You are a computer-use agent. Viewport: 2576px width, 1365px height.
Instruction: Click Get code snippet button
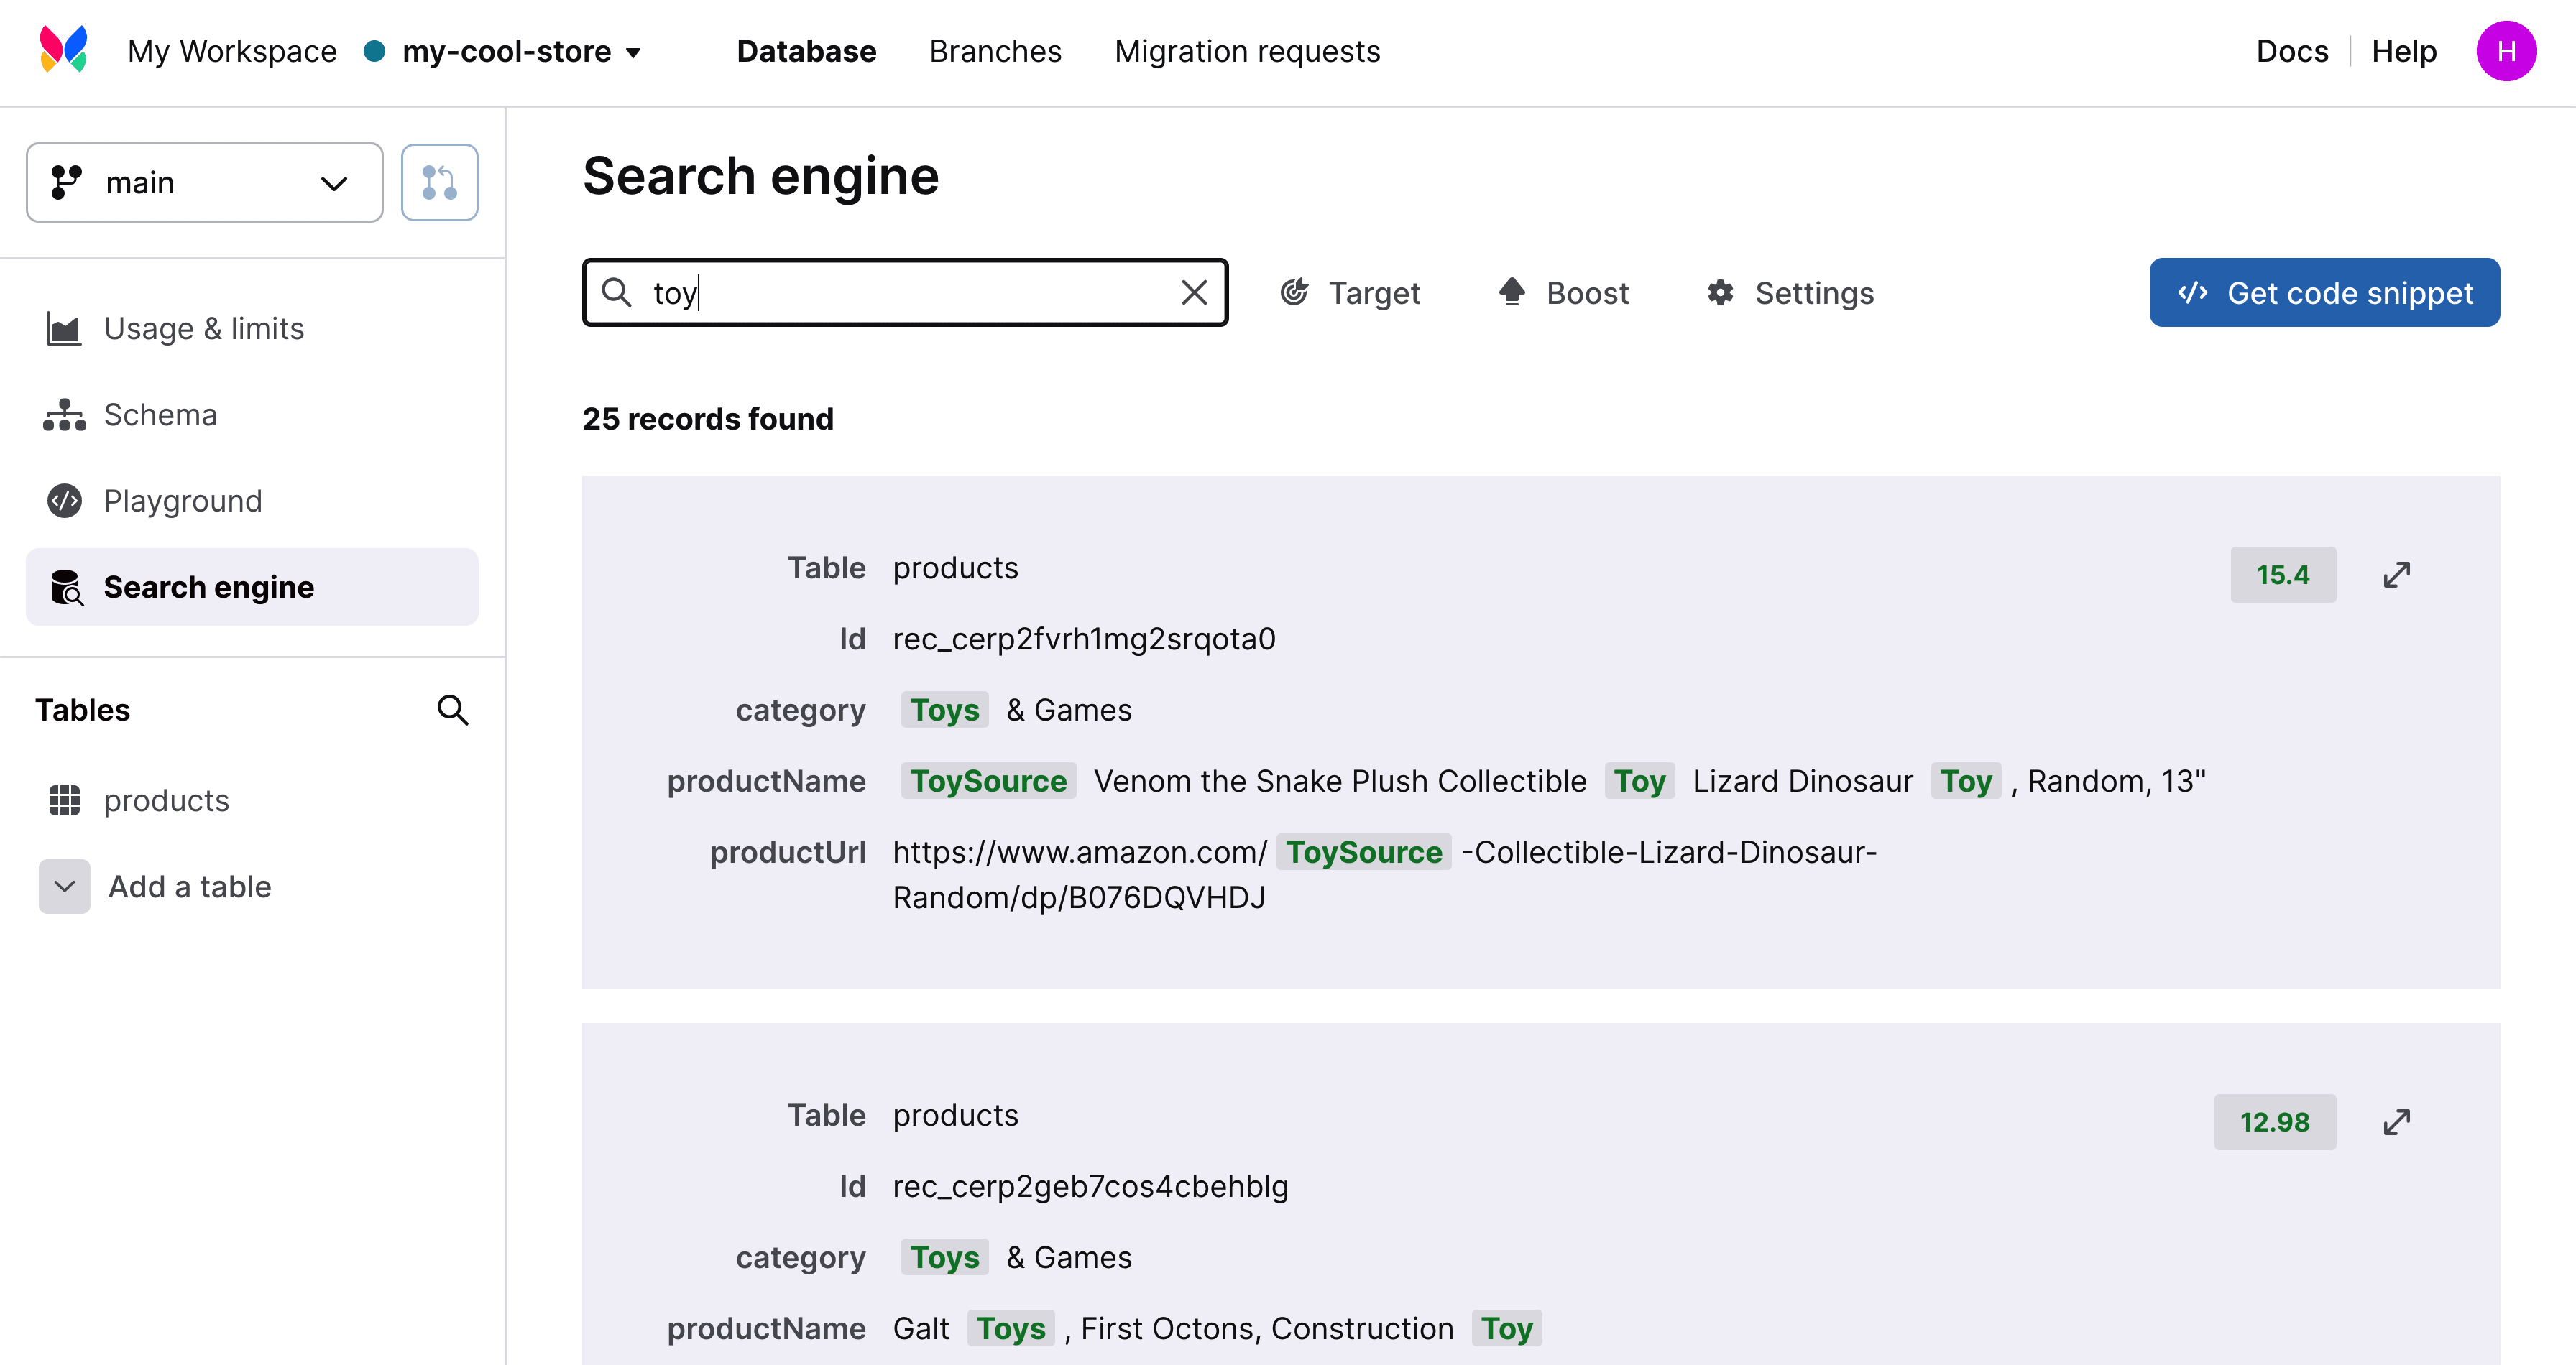[2324, 293]
